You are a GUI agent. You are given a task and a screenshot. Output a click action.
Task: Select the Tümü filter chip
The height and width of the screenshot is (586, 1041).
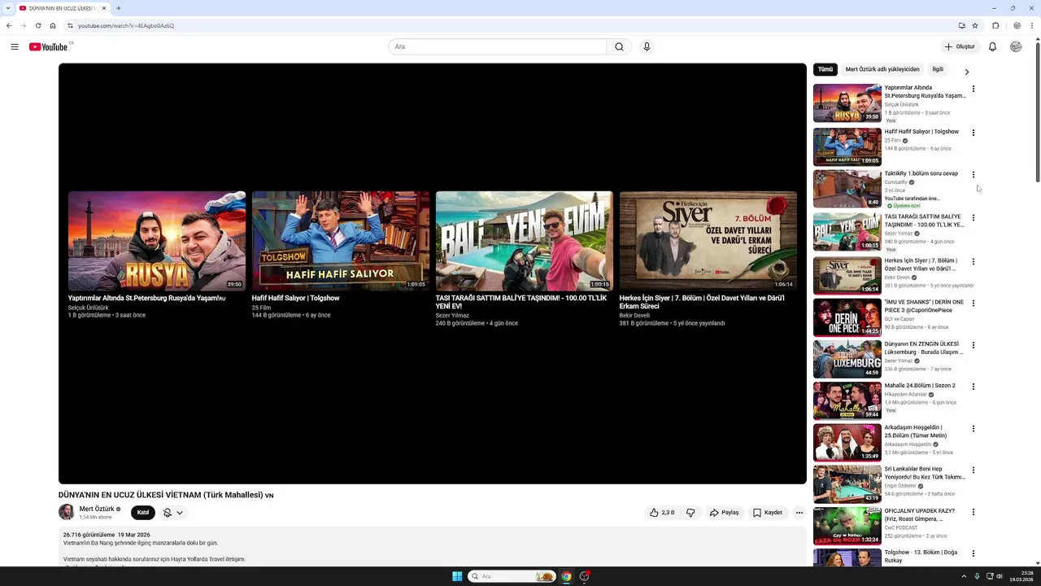pyautogui.click(x=825, y=70)
